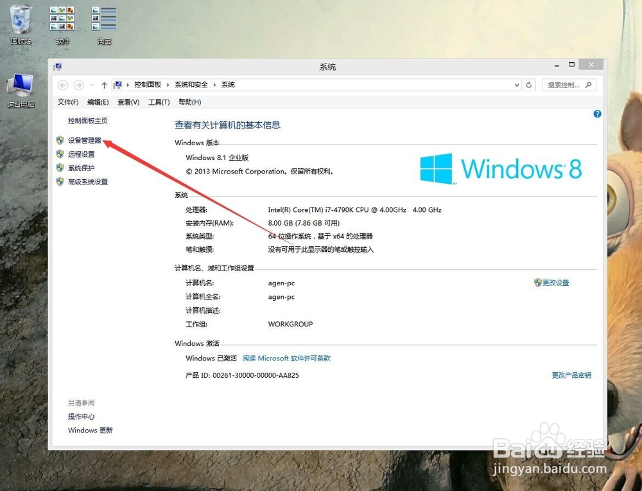Open the 编辑(E) menu

(98, 102)
